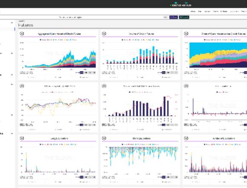Open the rightmost visible top navigation menu item
247x188 pixels.
click(x=244, y=12)
